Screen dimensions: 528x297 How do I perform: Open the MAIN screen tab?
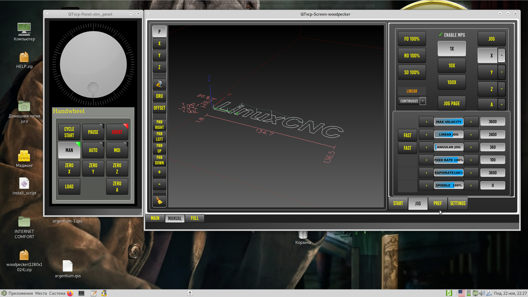[x=155, y=218]
